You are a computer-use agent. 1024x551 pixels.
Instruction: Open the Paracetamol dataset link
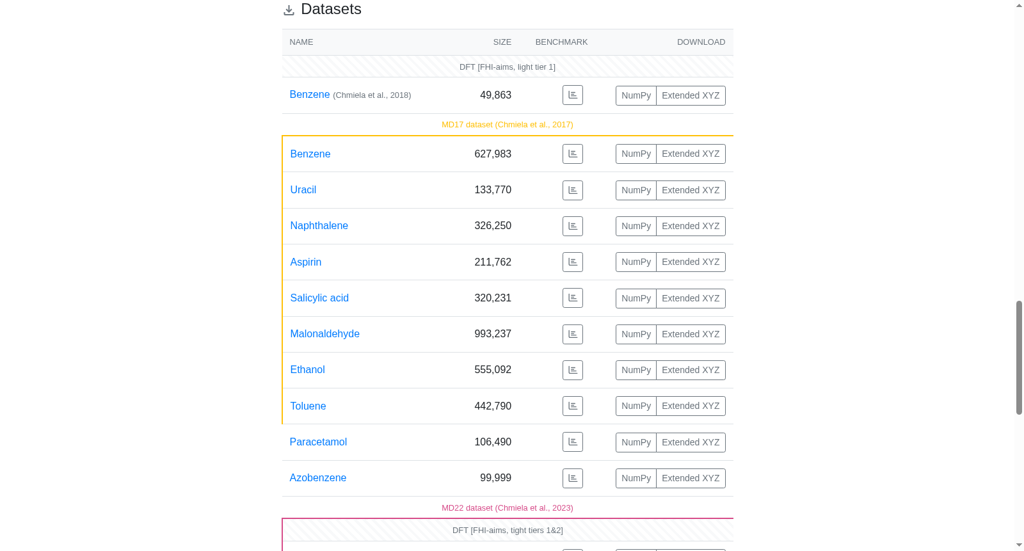pyautogui.click(x=318, y=442)
